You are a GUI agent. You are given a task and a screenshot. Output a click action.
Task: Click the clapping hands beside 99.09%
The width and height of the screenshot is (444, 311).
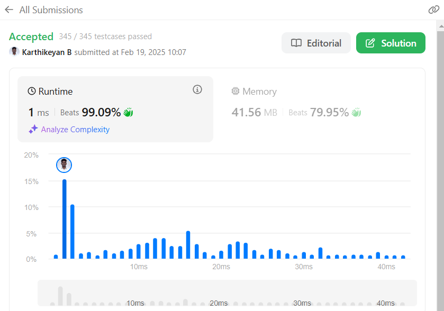[x=128, y=112]
